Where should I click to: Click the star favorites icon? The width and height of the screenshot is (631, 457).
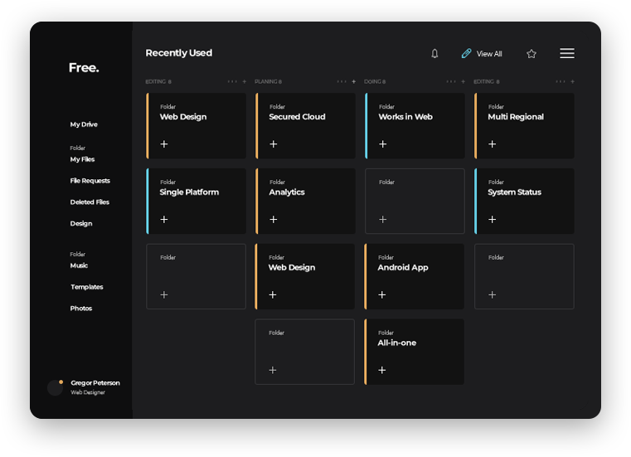coord(531,54)
